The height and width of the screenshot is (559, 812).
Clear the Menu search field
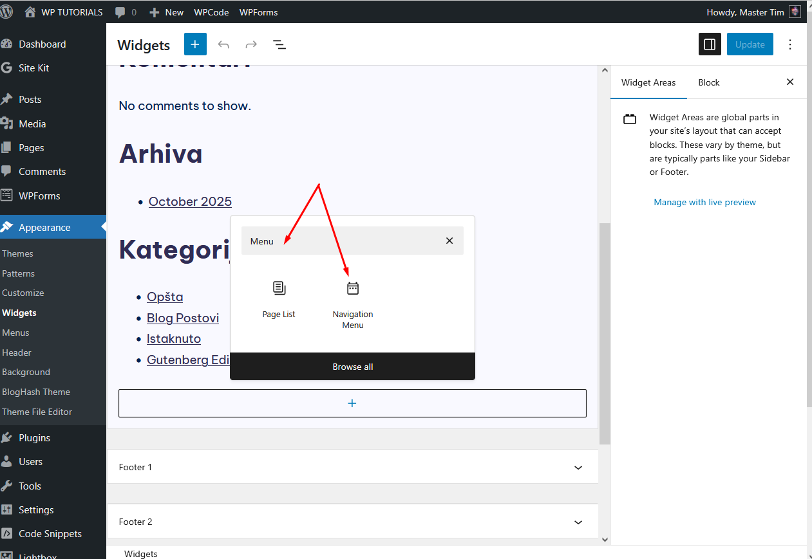click(x=449, y=241)
